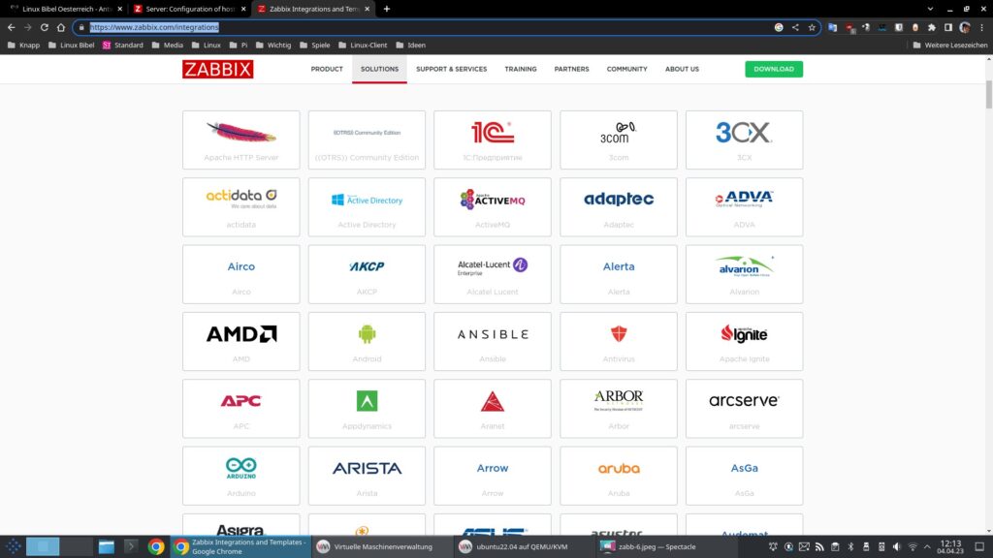Open the extensions puzzle icon
This screenshot has height=558, width=993.
[932, 27]
